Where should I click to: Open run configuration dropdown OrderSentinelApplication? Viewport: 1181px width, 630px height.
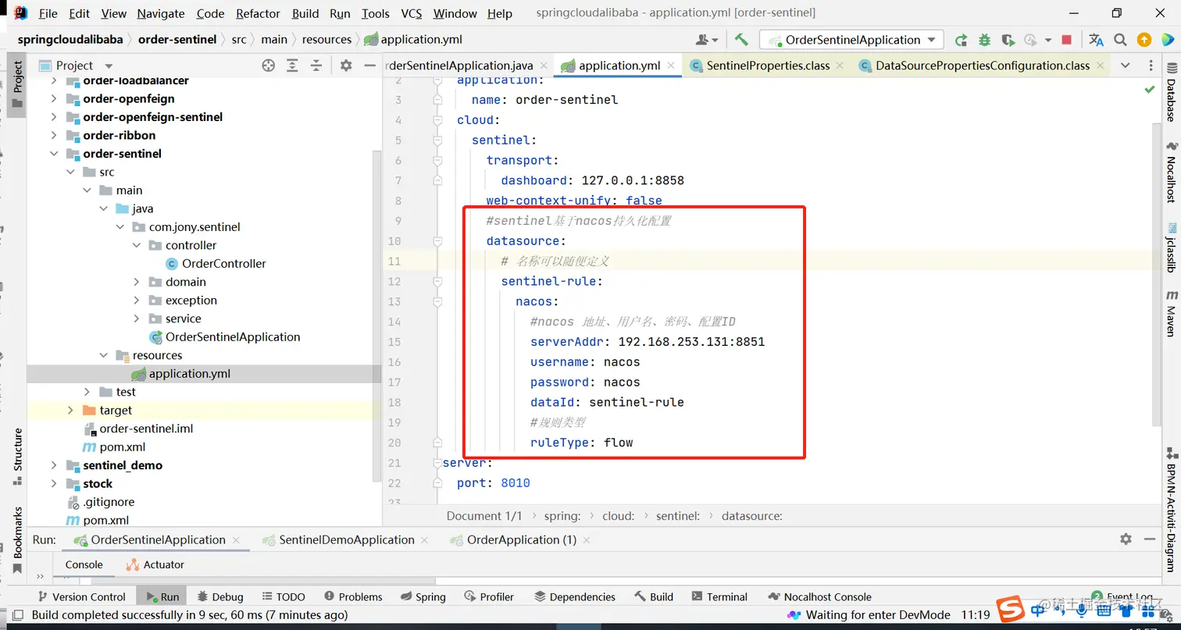851,40
